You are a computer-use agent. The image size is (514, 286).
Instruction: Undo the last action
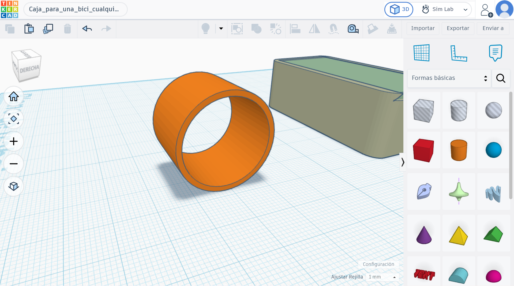click(x=87, y=28)
